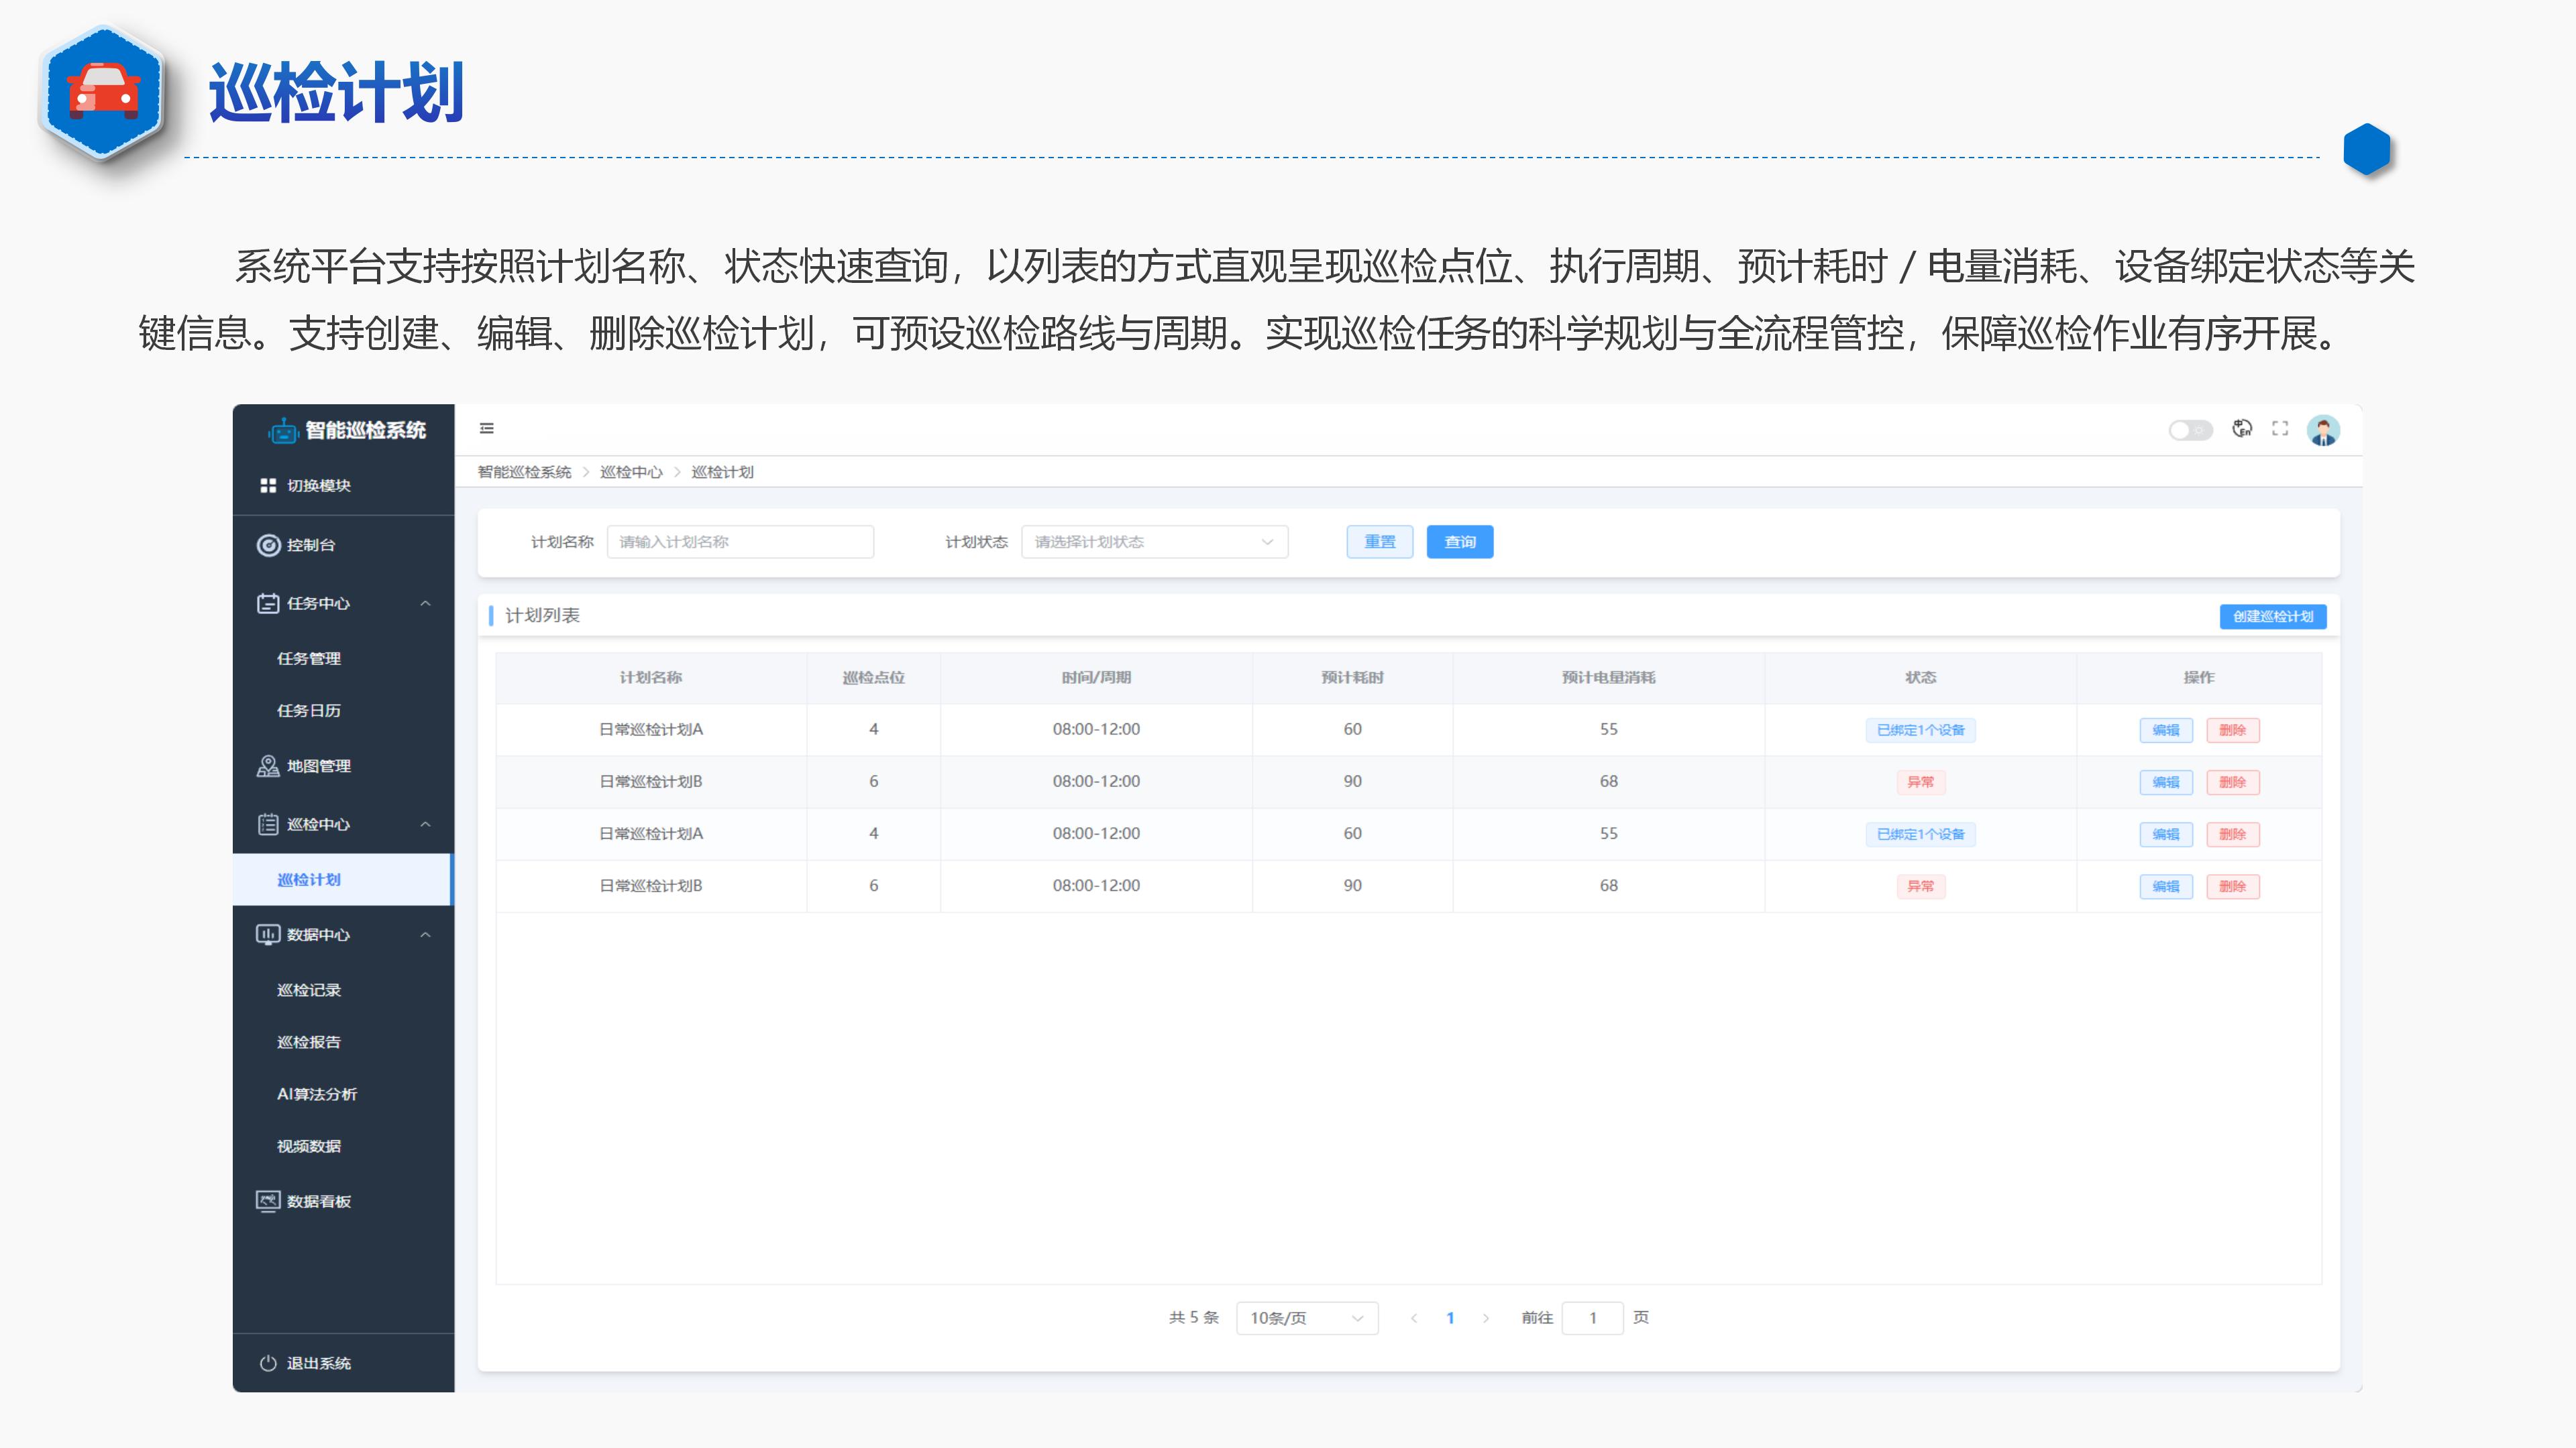Click the 预计耗时 column header
This screenshot has height=1448, width=2576.
pos(1352,678)
